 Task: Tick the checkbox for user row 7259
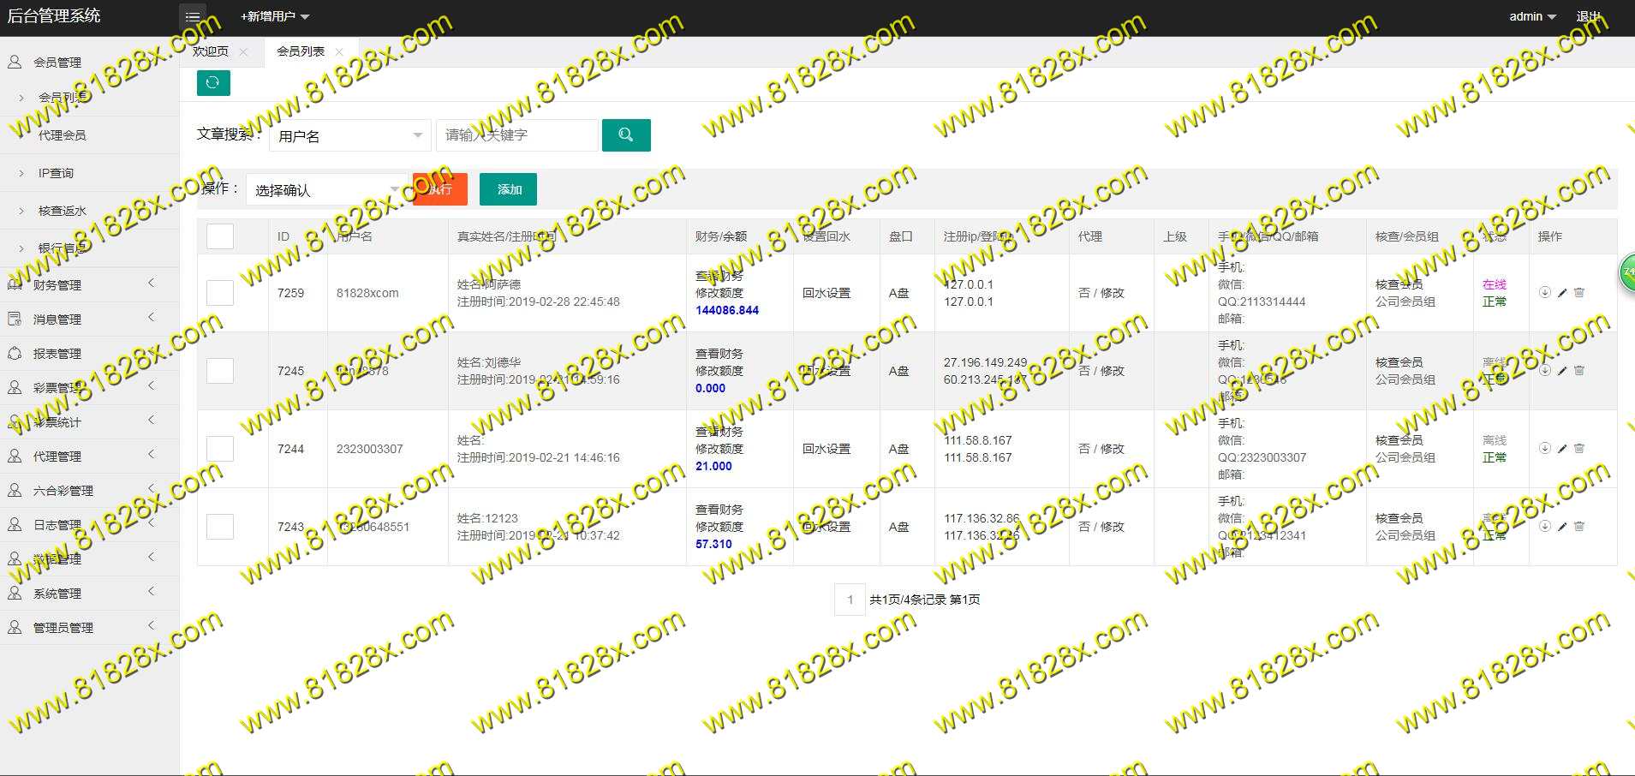(220, 293)
